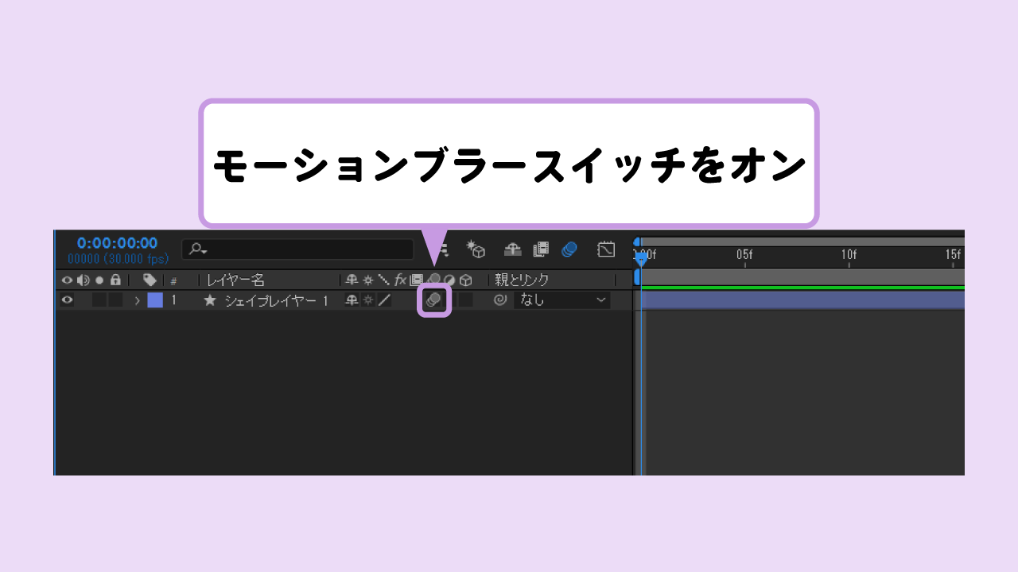
Task: Enable frame blending for the composition
Action: (x=542, y=249)
